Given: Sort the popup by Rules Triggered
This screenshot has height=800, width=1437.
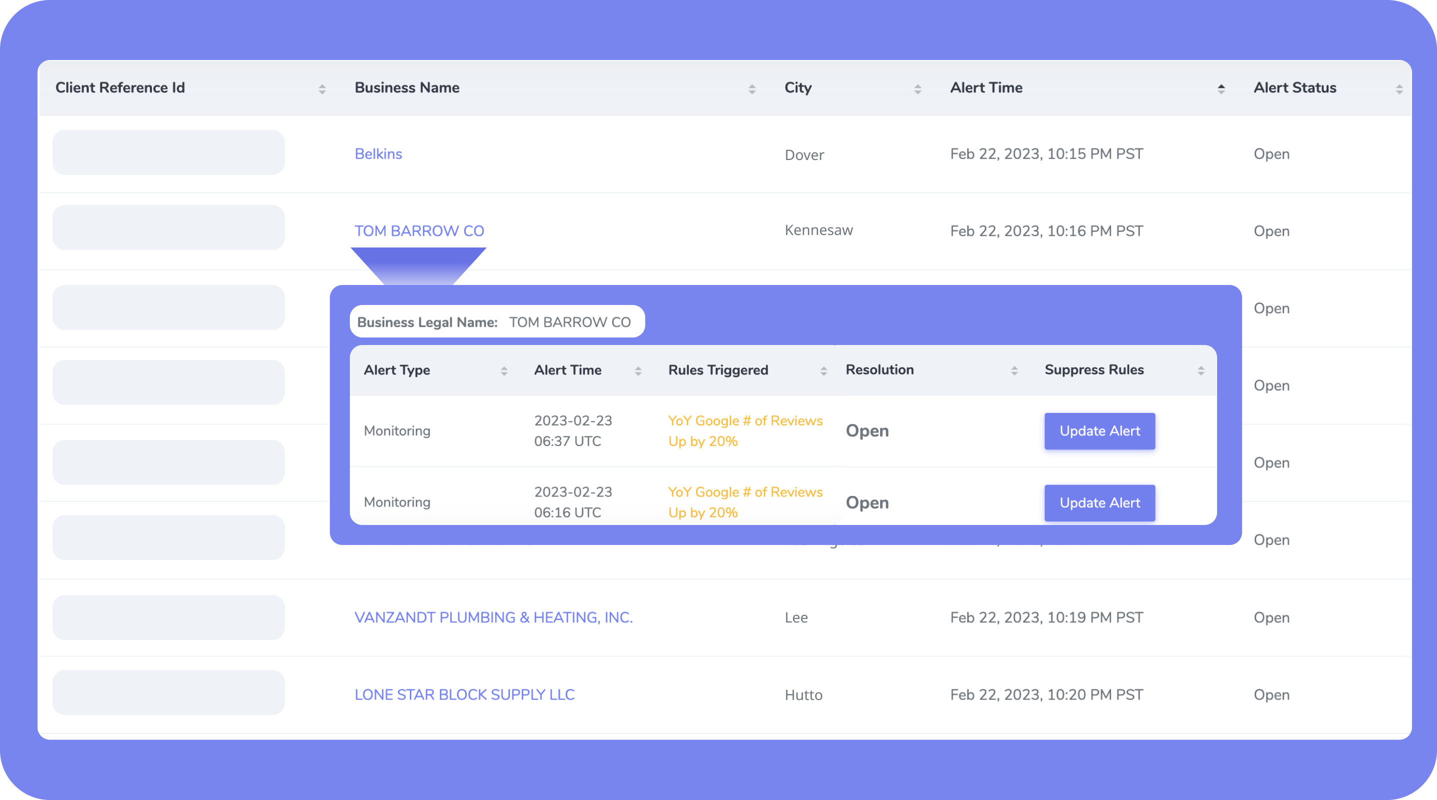Looking at the screenshot, I should (824, 370).
